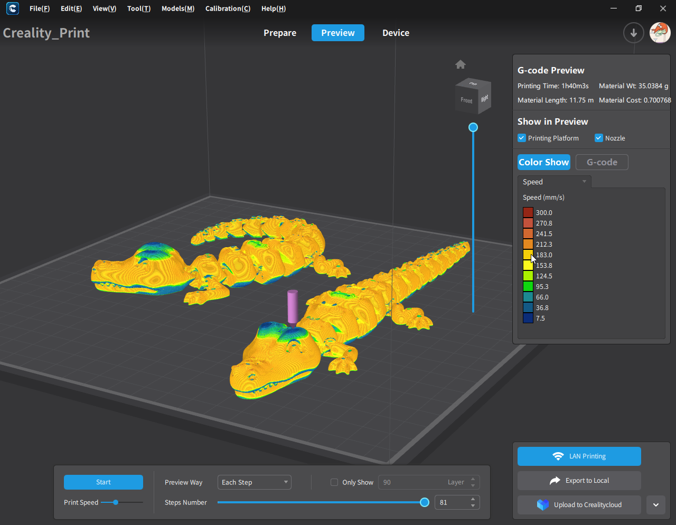The image size is (676, 525).
Task: Click the Creality Cloud cube icon
Action: tap(543, 505)
